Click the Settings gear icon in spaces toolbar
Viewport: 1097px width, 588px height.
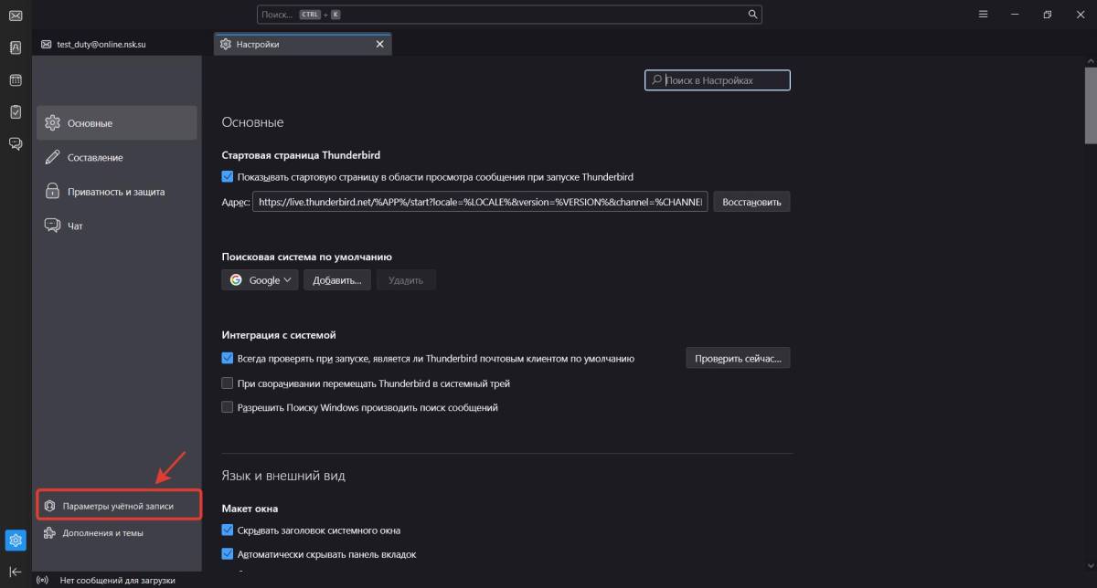pos(16,541)
